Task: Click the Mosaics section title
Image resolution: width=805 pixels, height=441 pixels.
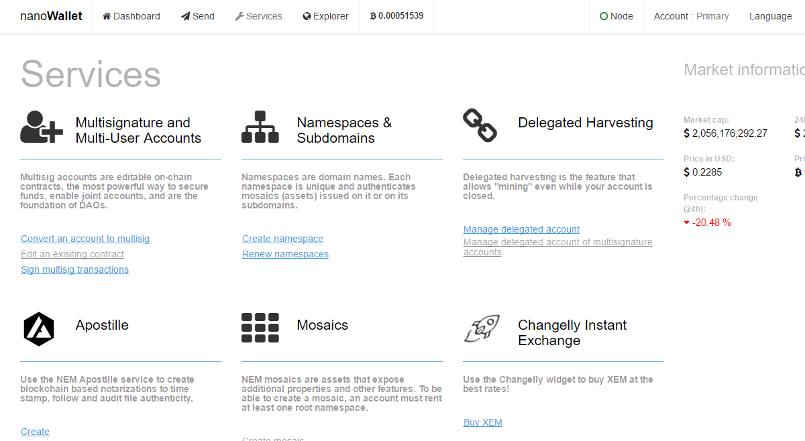Action: [323, 325]
